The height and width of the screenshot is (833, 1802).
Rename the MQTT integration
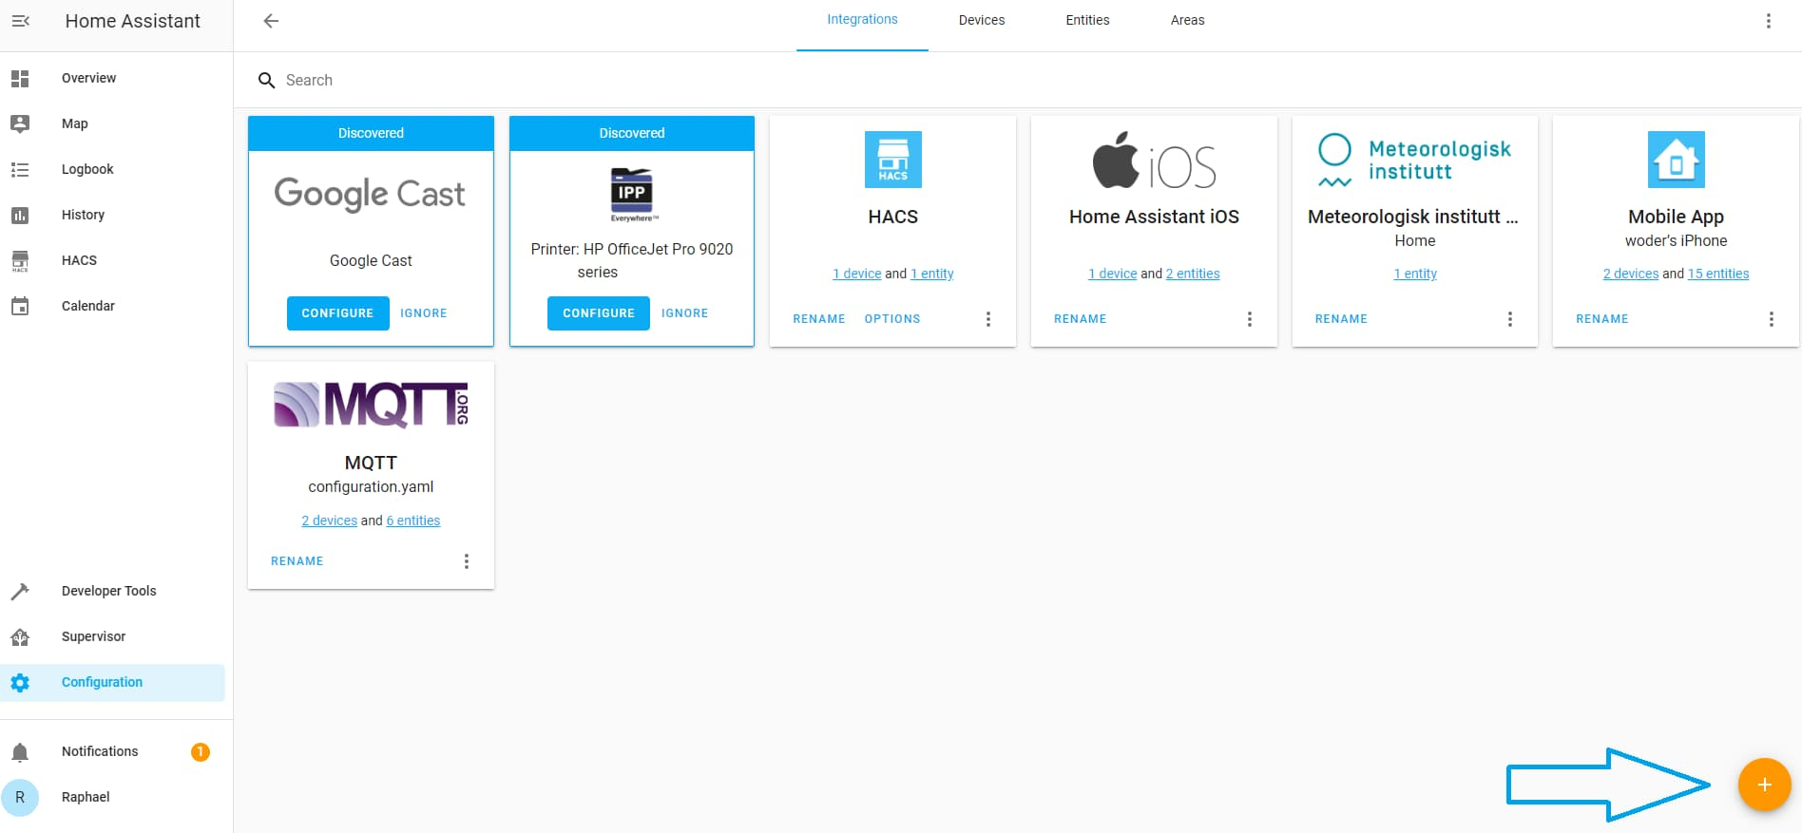[x=297, y=561]
